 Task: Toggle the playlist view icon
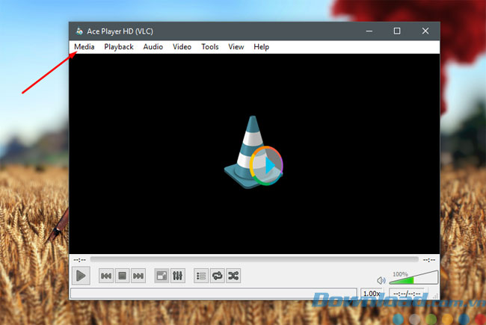(x=201, y=276)
